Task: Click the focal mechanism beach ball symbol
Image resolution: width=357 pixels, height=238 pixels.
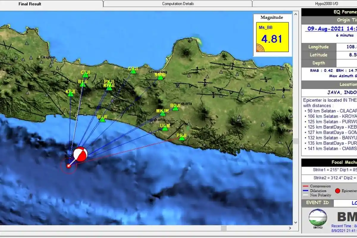Action: coord(80,154)
